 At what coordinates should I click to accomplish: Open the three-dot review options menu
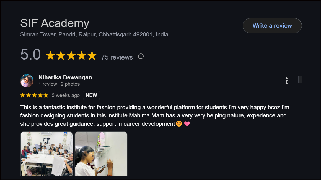(x=286, y=81)
